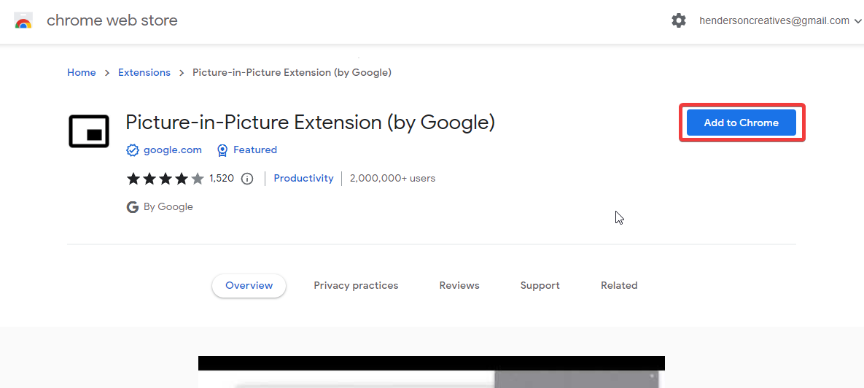Select the Related tab
Image resolution: width=864 pixels, height=388 pixels.
point(619,286)
